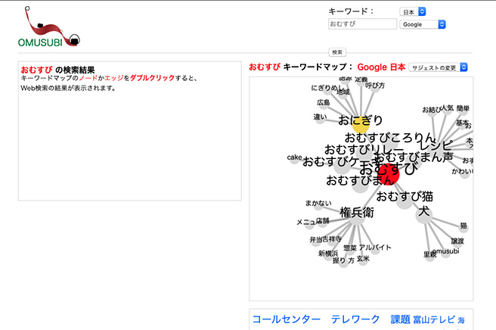Click the OMUSUBI logo
Viewport: 496px width, 330px height.
click(49, 27)
